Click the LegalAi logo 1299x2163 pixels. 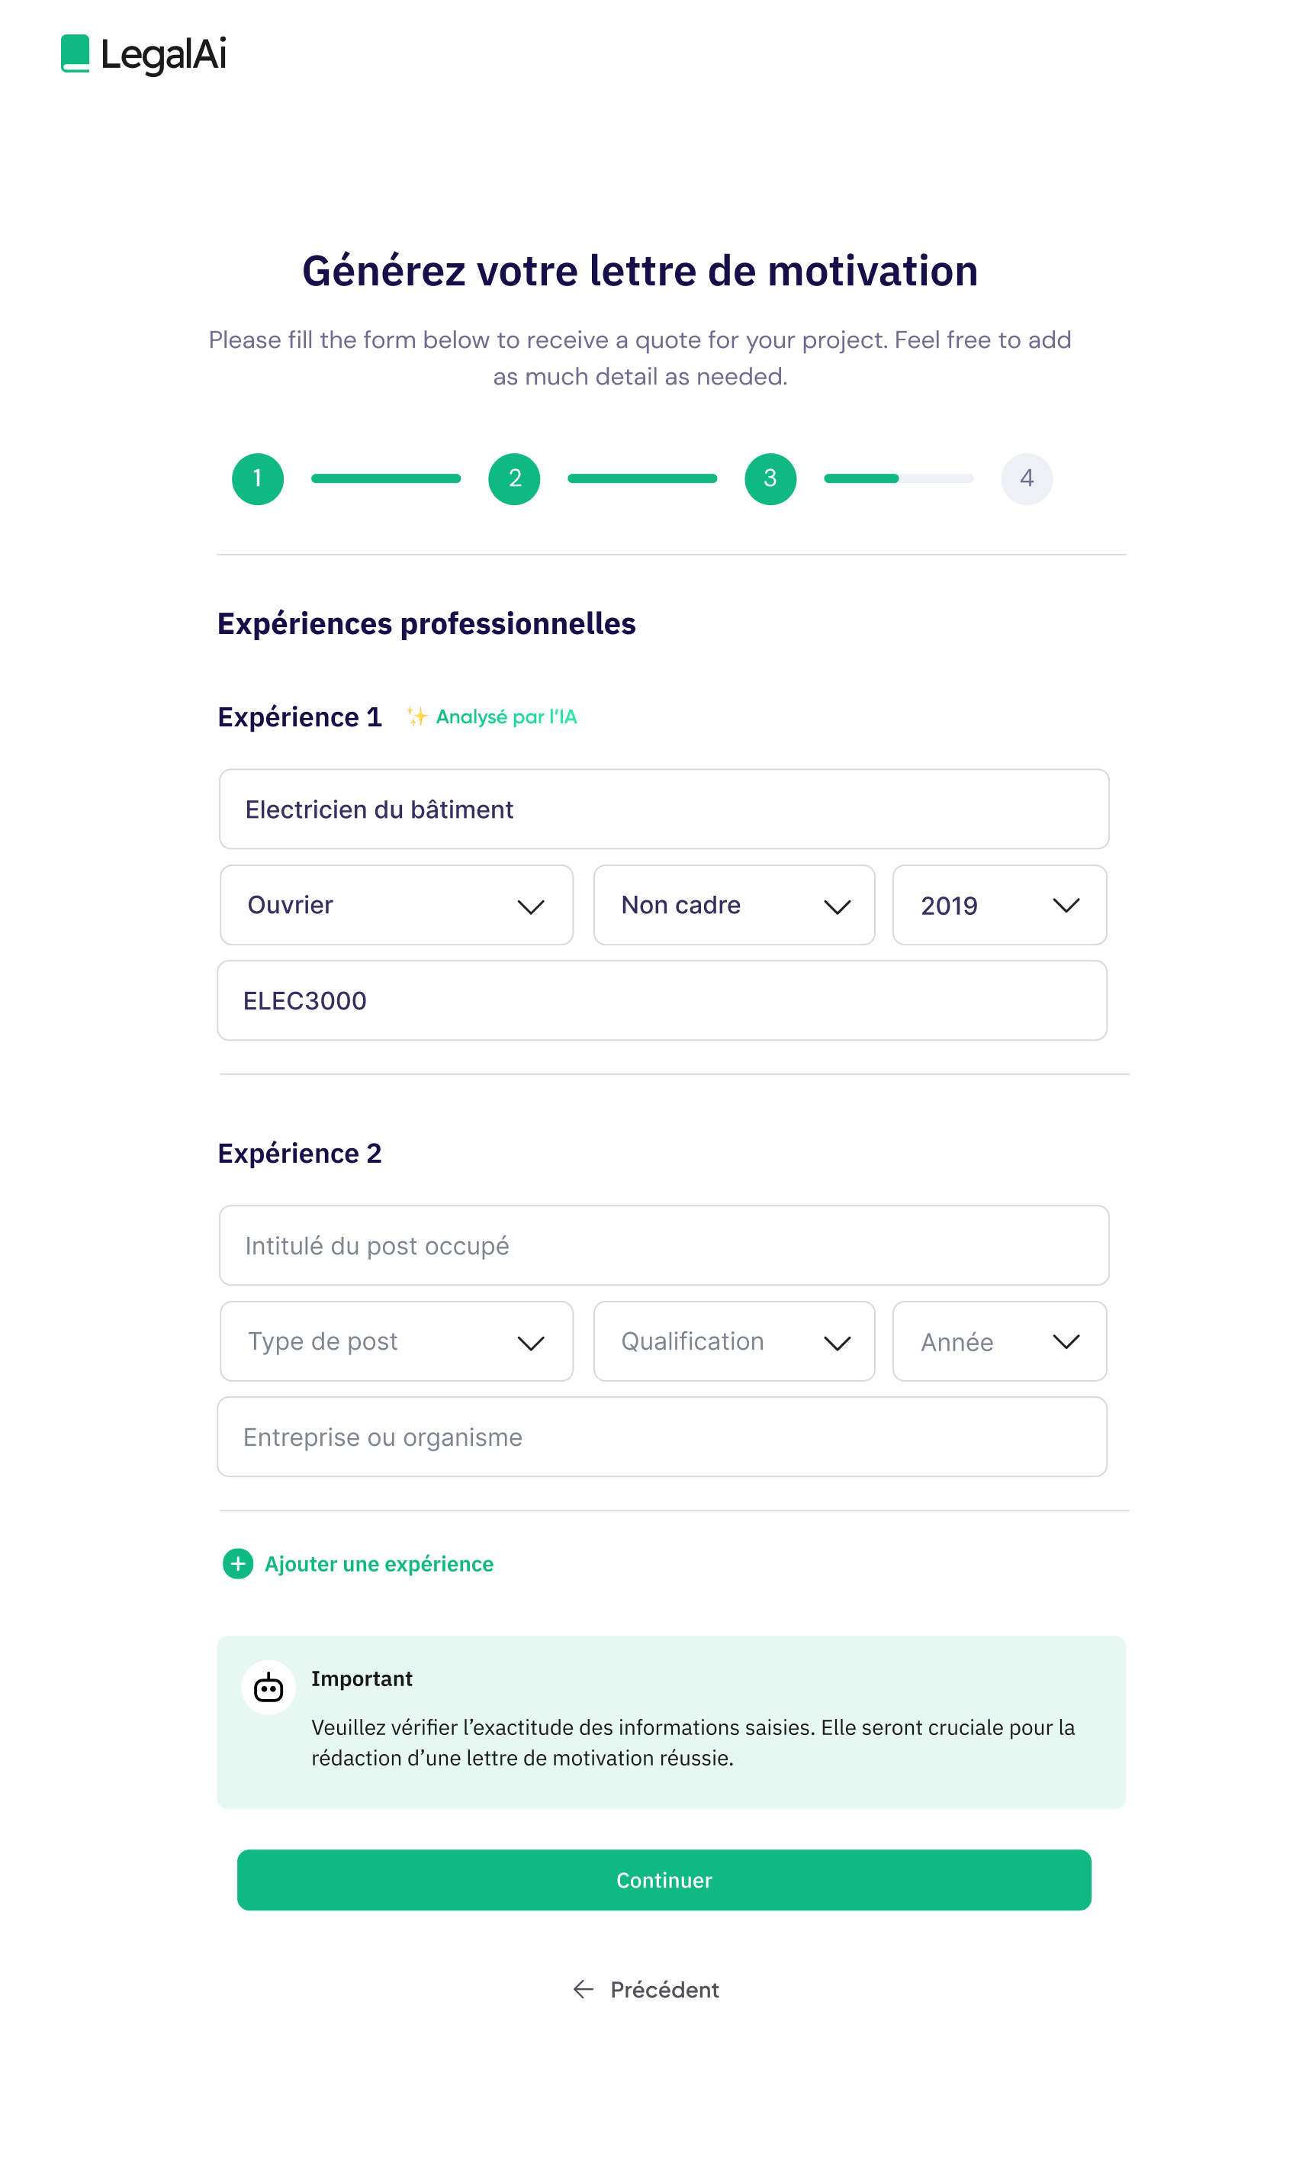[143, 56]
